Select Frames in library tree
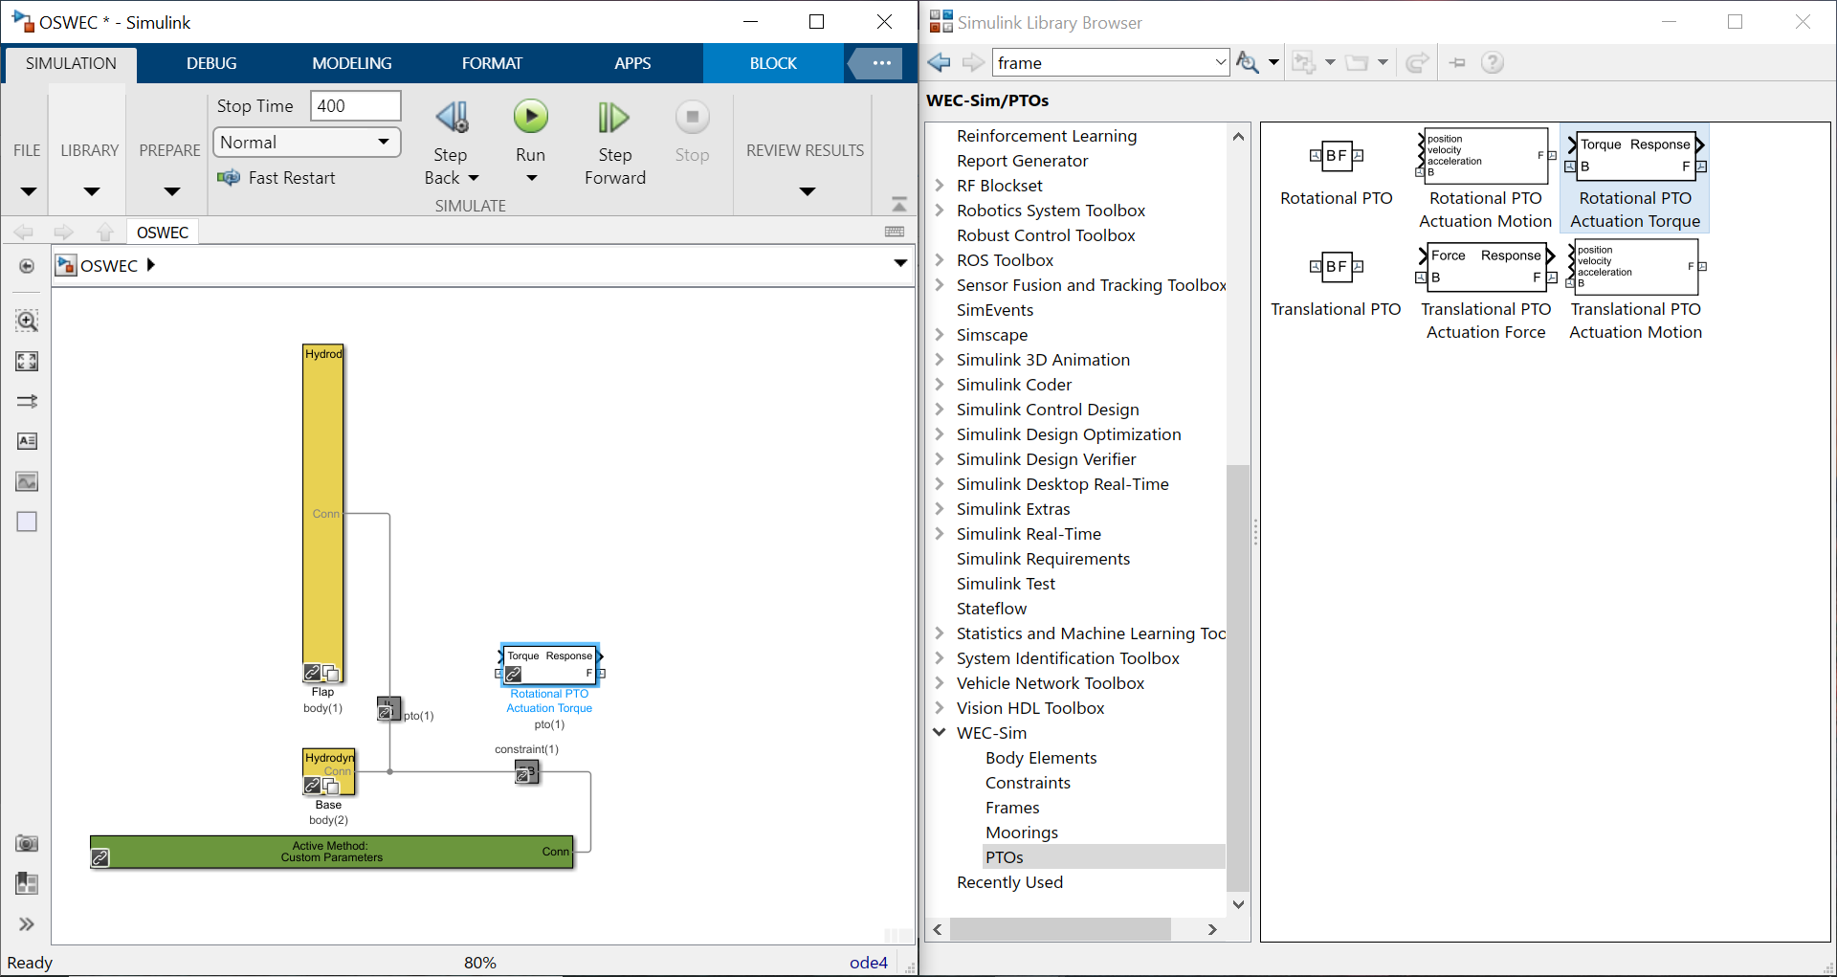The image size is (1837, 977). tap(1012, 808)
